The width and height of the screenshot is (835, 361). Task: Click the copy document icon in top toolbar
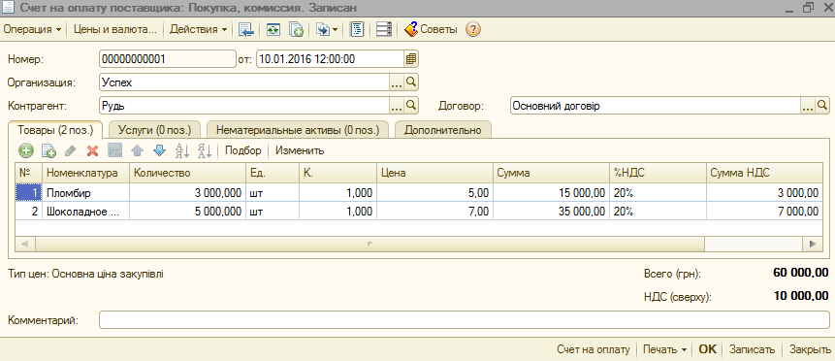[x=296, y=30]
